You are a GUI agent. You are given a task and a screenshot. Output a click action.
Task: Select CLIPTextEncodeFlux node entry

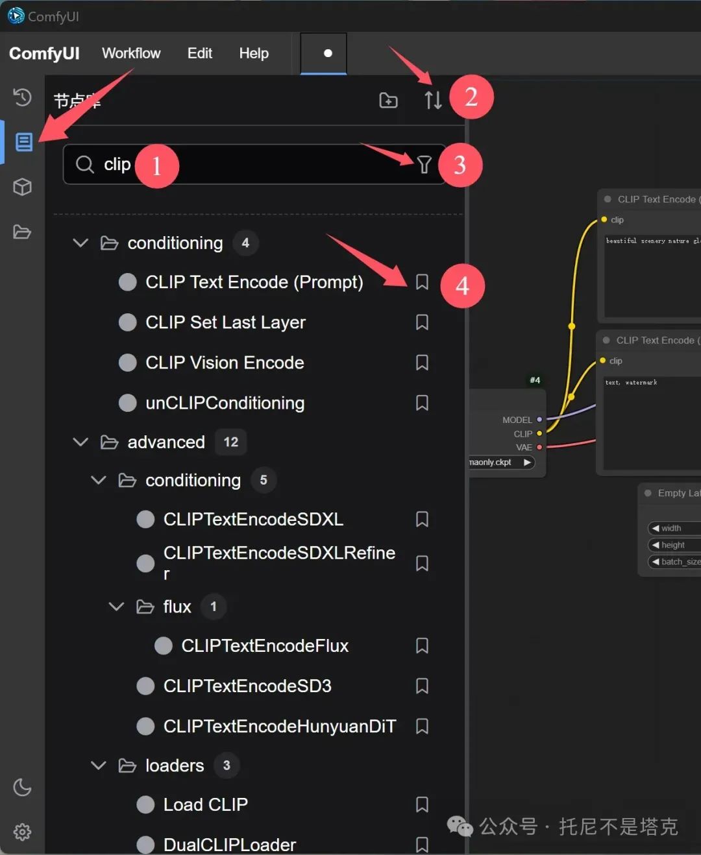point(265,645)
